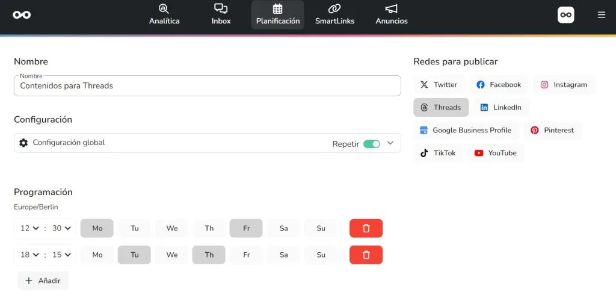
Task: Open the minutes dropdown showing 15
Action: [62, 255]
